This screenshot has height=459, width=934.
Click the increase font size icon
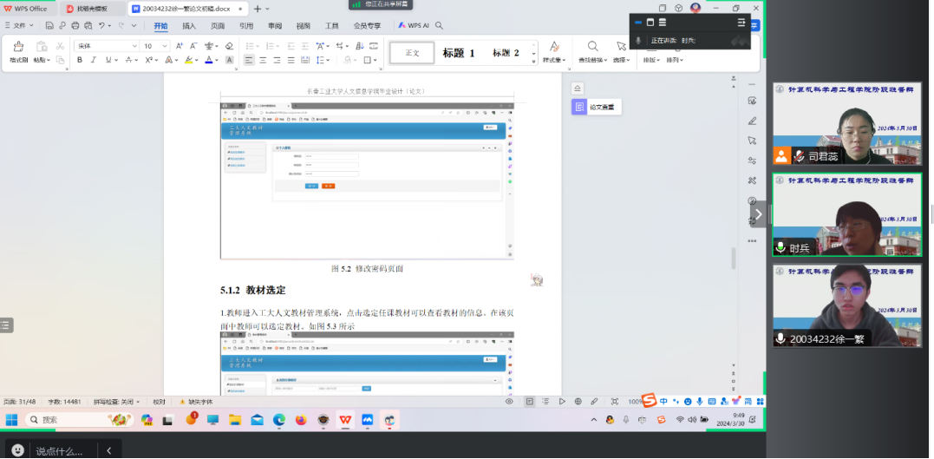pyautogui.click(x=178, y=46)
